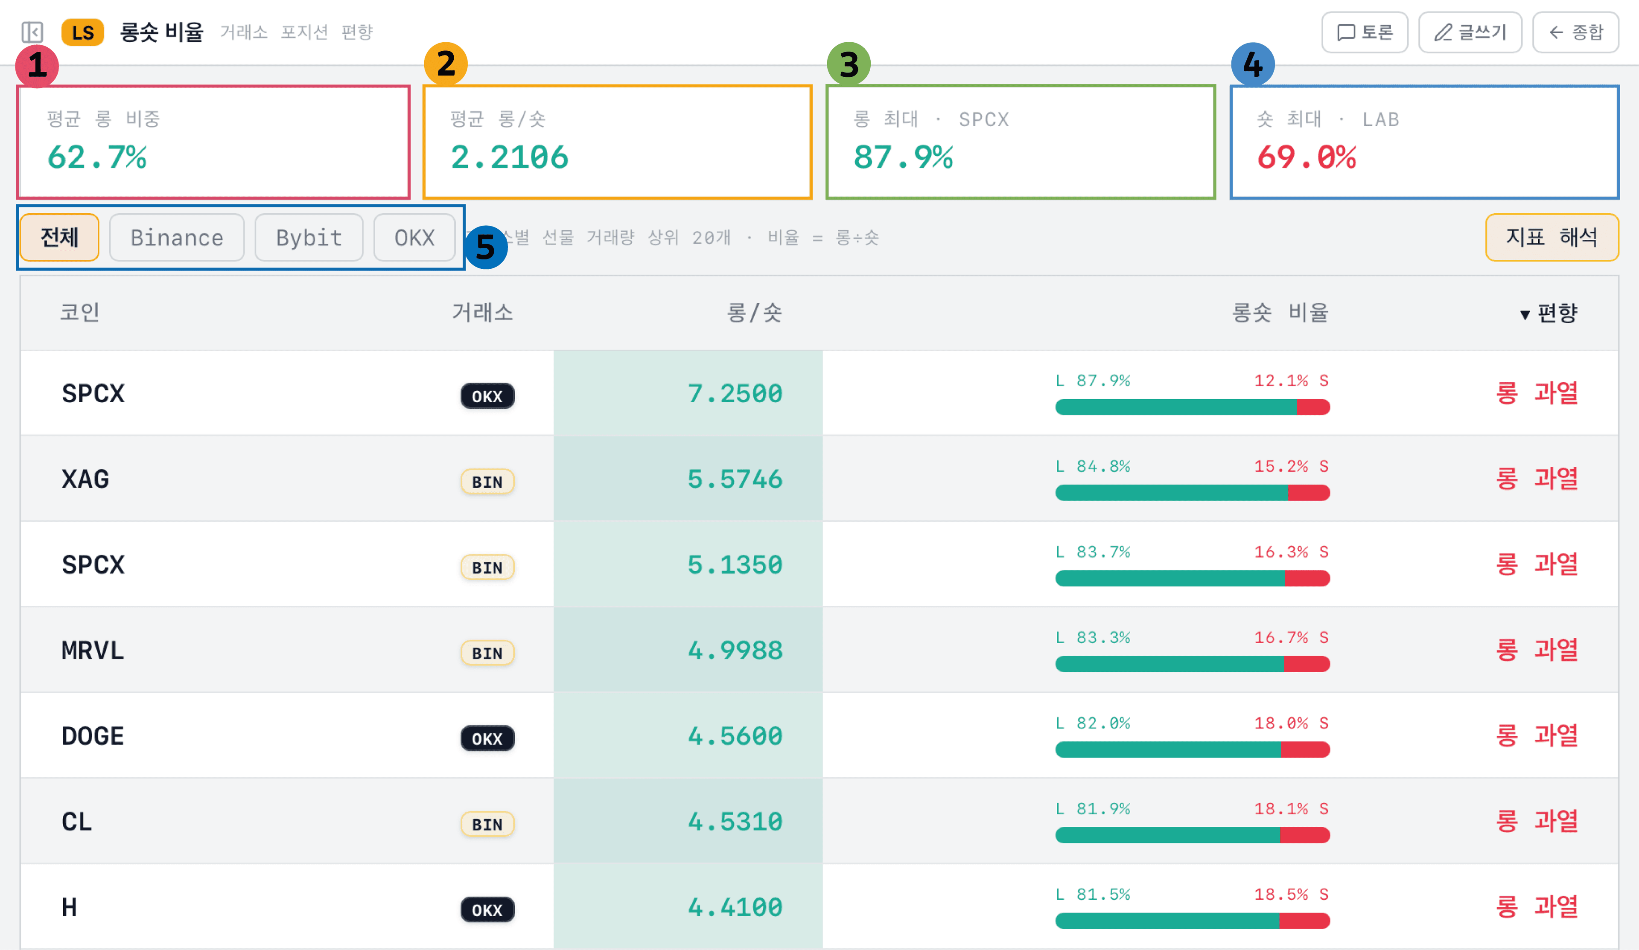Screen dimensions: 1639x950
Task: Click the ratio value 4.4100
Action: 735,907
